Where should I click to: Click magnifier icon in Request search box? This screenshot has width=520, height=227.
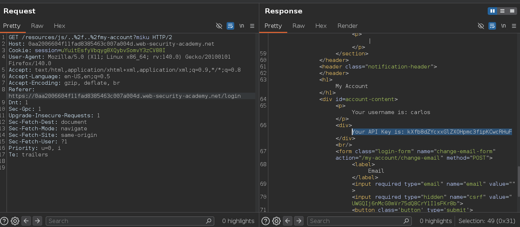[209, 221]
